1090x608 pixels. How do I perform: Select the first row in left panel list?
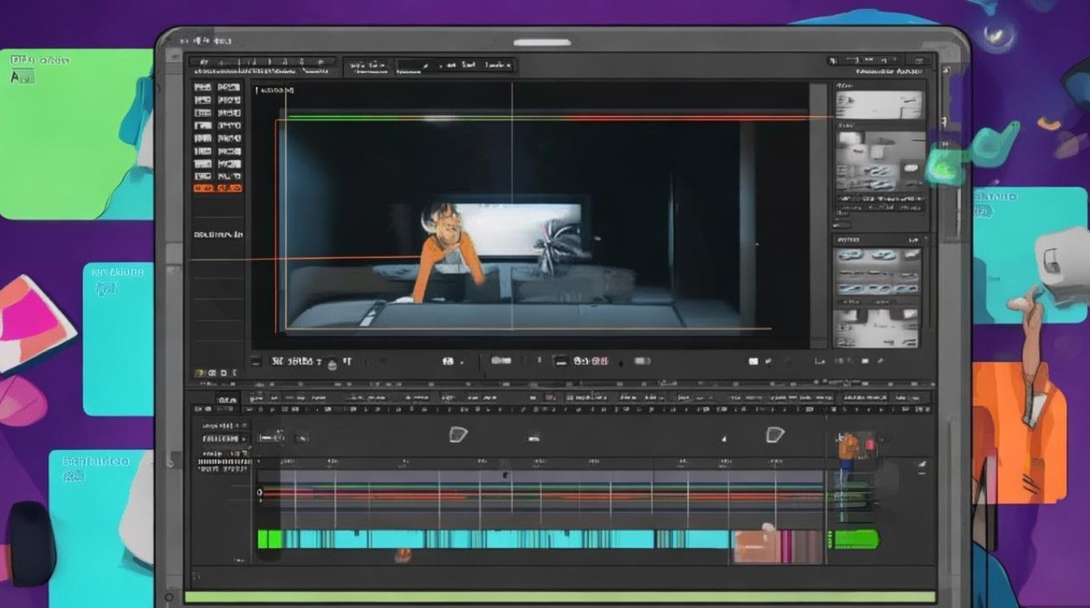pos(217,86)
